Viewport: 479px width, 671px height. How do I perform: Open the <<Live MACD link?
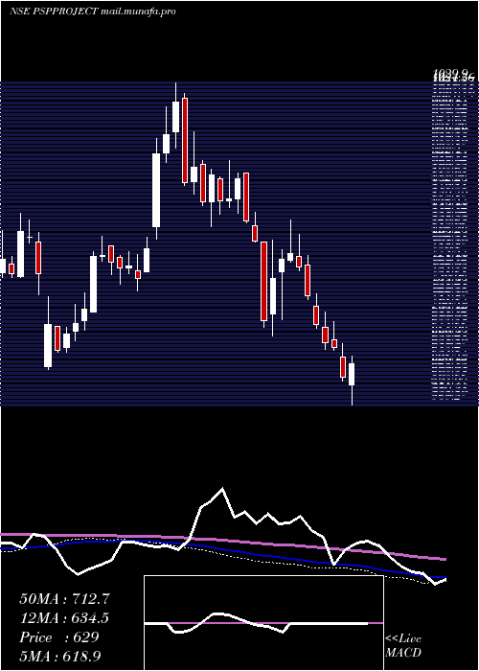point(403,646)
